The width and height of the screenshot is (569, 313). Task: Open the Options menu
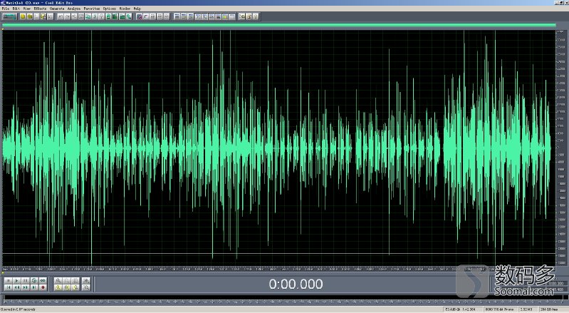pos(110,9)
